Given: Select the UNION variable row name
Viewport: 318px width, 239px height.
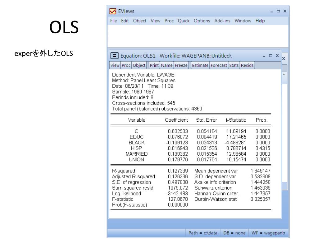Looking at the screenshot, I should (137, 160).
